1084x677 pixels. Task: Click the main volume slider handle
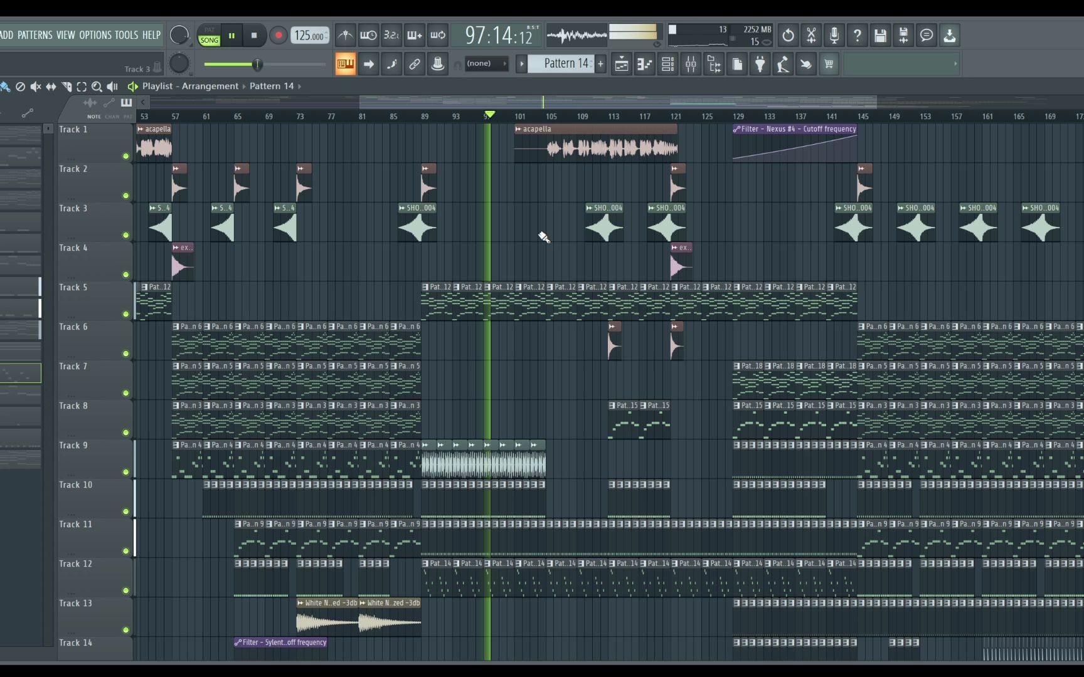point(257,64)
